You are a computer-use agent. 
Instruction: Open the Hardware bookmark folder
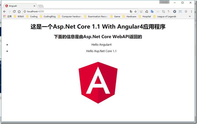tap(129, 16)
